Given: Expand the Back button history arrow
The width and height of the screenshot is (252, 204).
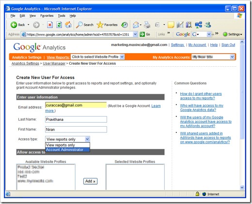Looking at the screenshot, I should pyautogui.click(x=29, y=25).
